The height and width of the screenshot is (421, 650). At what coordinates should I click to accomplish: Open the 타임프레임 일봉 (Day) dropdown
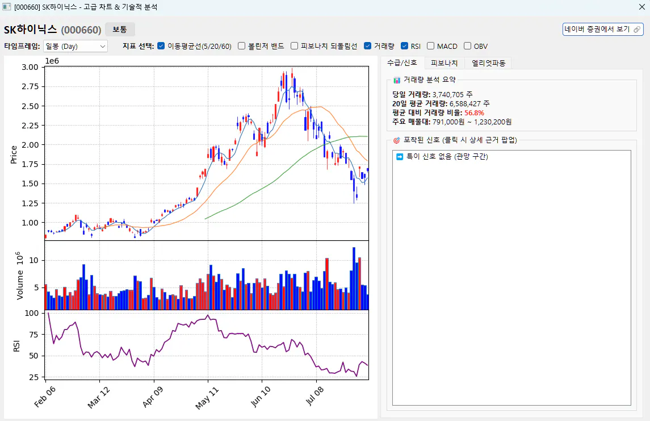[76, 46]
